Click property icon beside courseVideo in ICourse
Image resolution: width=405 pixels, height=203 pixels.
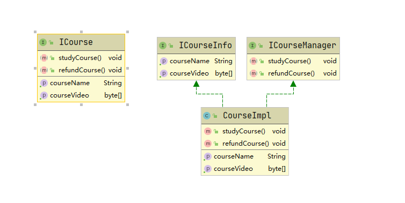click(44, 95)
